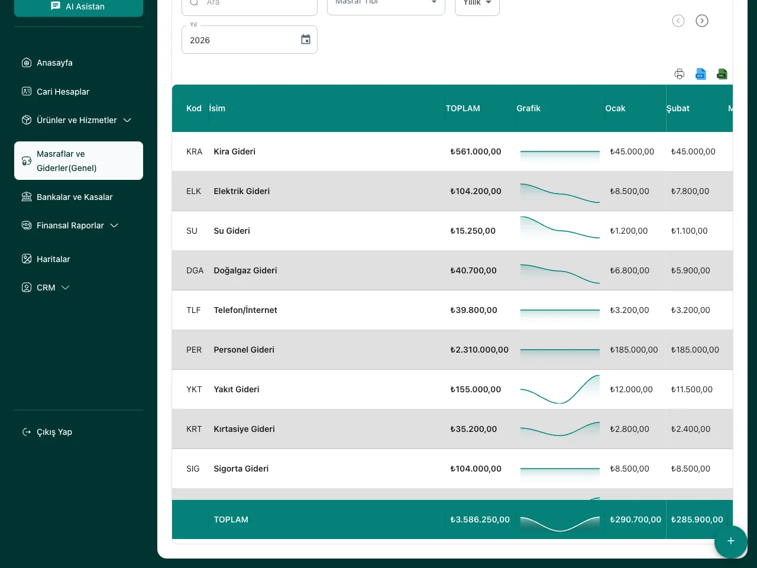
Task: Go to the previous period with left arrow
Action: 678,21
